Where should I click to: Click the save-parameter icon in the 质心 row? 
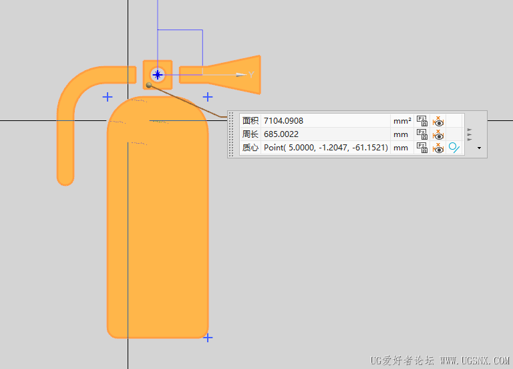click(422, 148)
